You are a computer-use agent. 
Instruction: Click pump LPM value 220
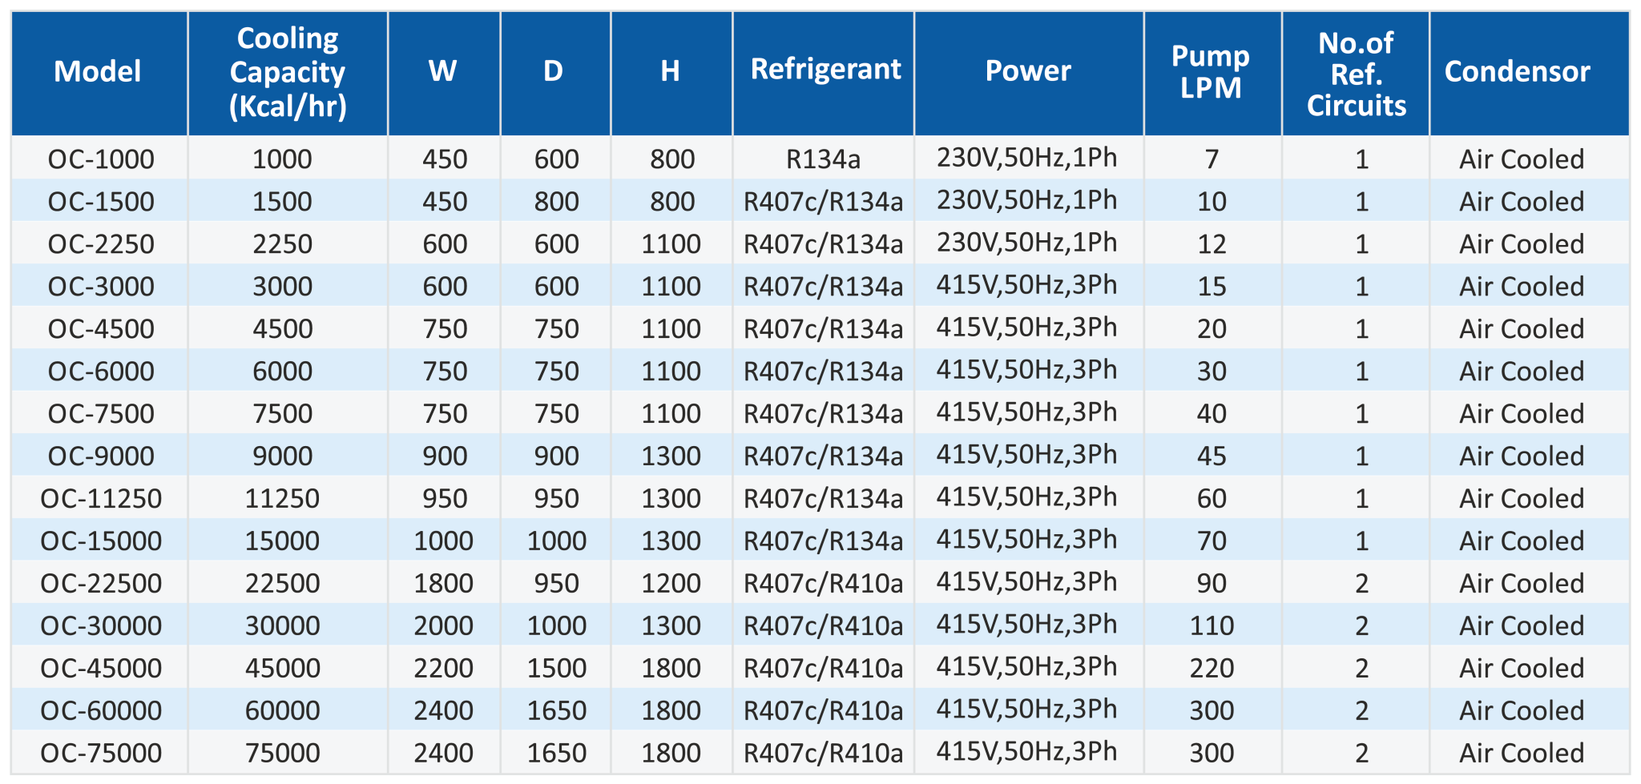coord(1212,669)
